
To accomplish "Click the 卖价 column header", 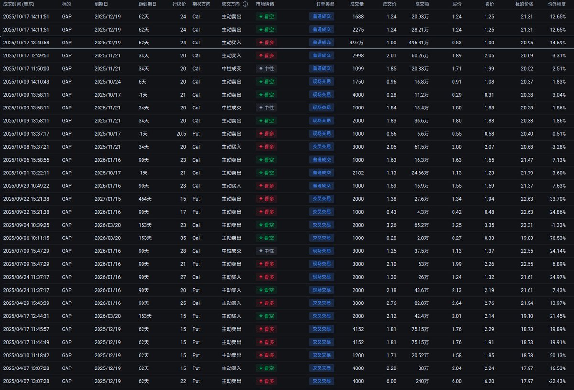I will 490,4.
